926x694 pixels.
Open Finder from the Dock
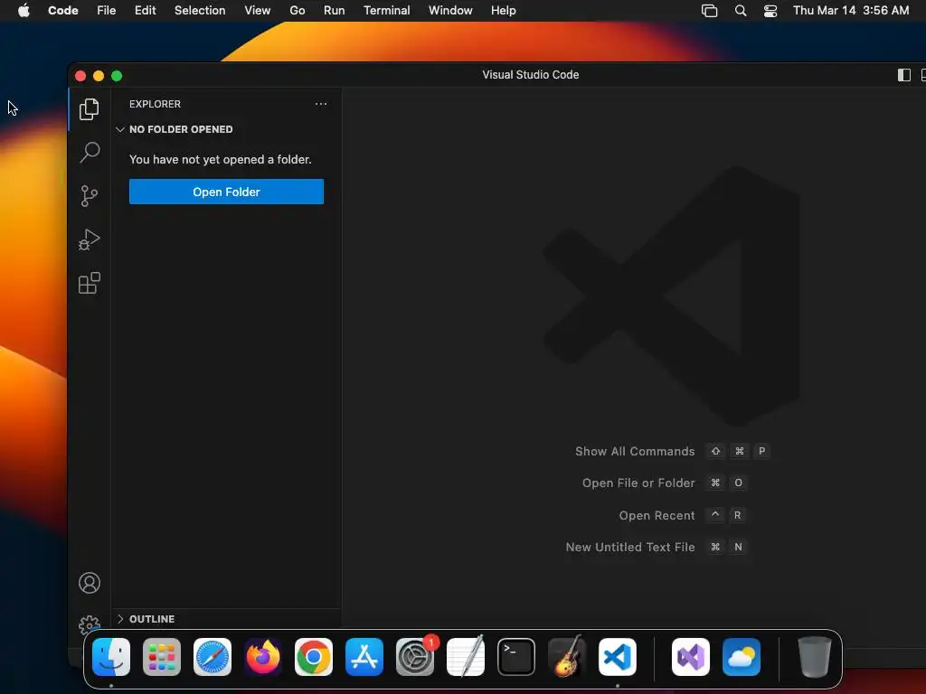pos(111,657)
